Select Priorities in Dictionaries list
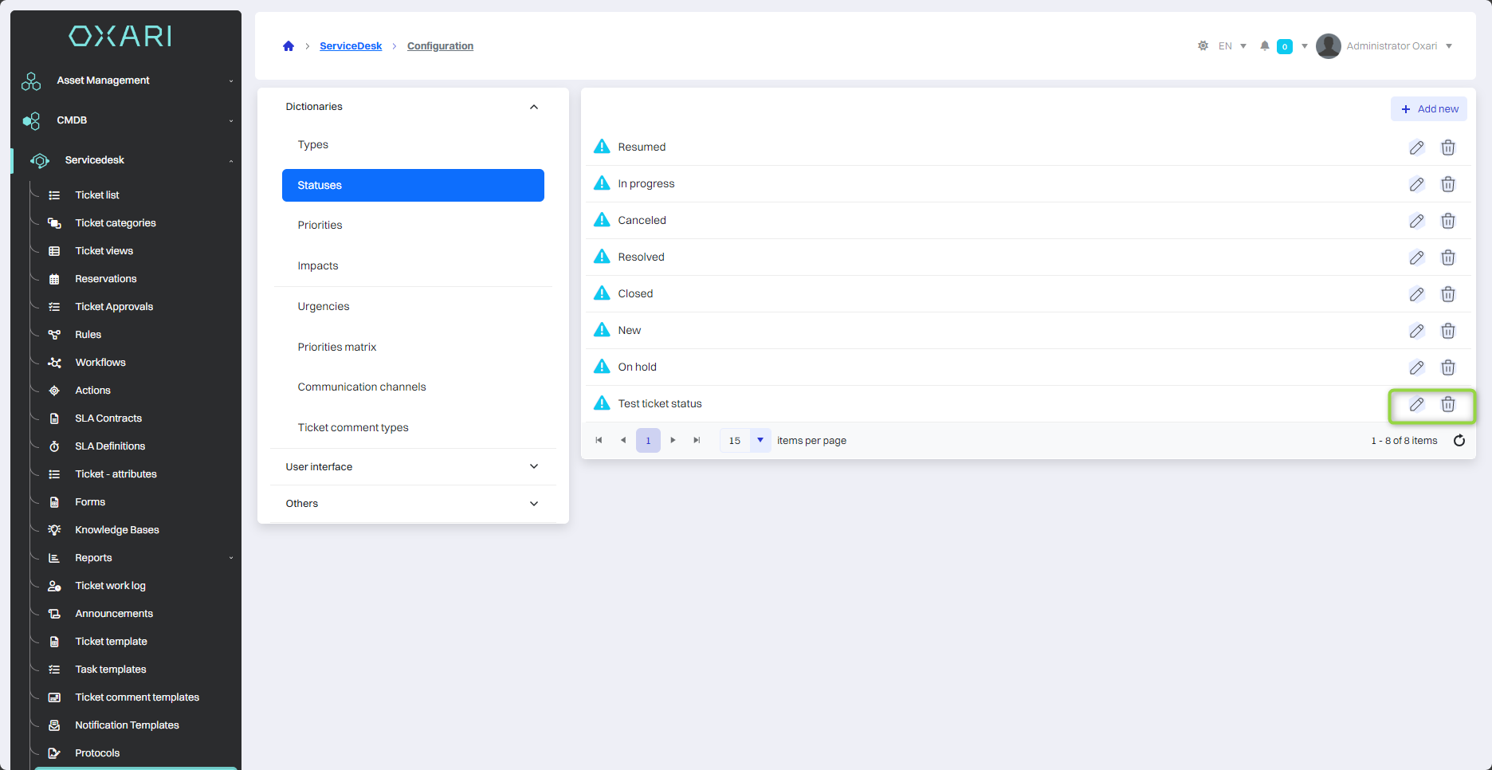1492x770 pixels. click(320, 226)
